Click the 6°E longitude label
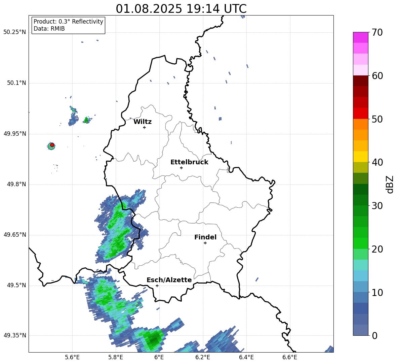Image resolution: width=398 pixels, height=364 pixels. pos(159,357)
